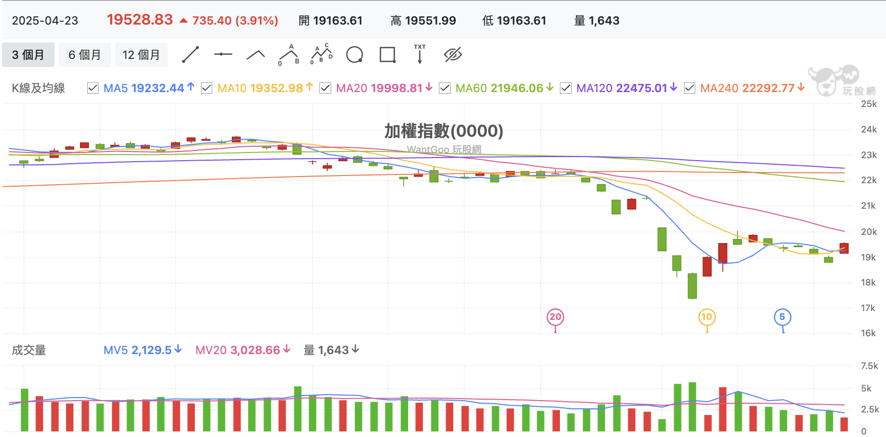Choose the horizontal line drawing tool
The width and height of the screenshot is (886, 437).
click(x=223, y=54)
